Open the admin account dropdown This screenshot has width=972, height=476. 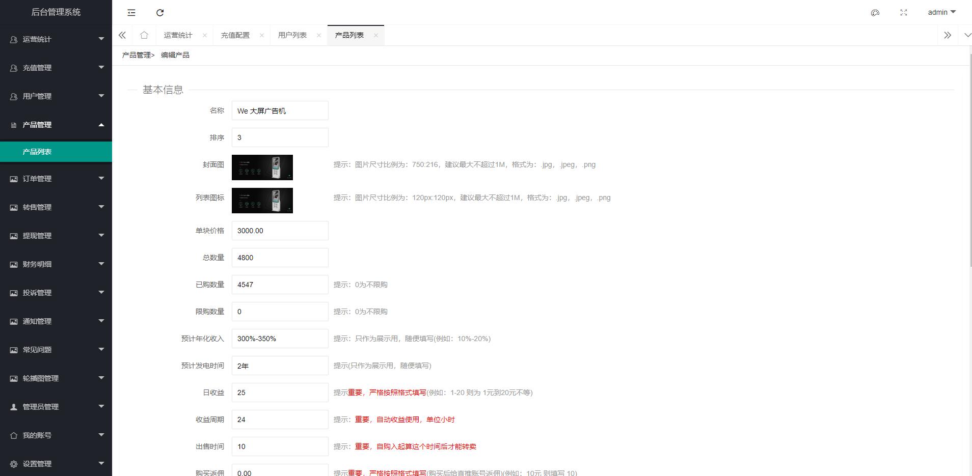point(941,12)
